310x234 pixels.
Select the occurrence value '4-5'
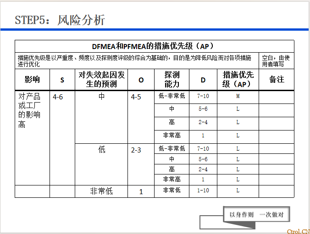136,97
